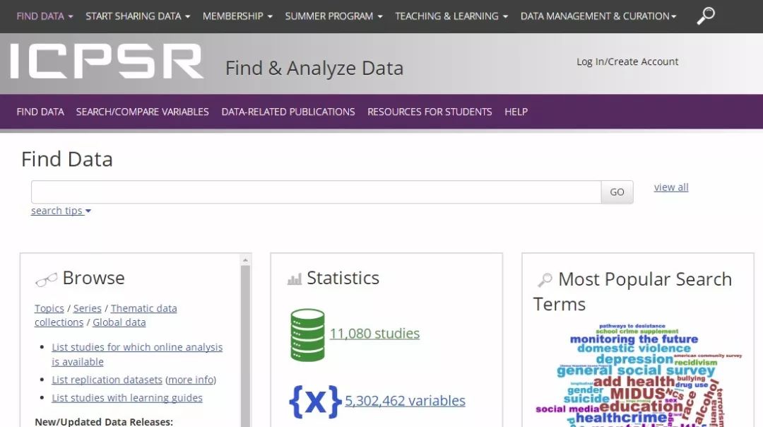Click the green database studies icon
Image resolution: width=763 pixels, height=427 pixels.
click(307, 335)
